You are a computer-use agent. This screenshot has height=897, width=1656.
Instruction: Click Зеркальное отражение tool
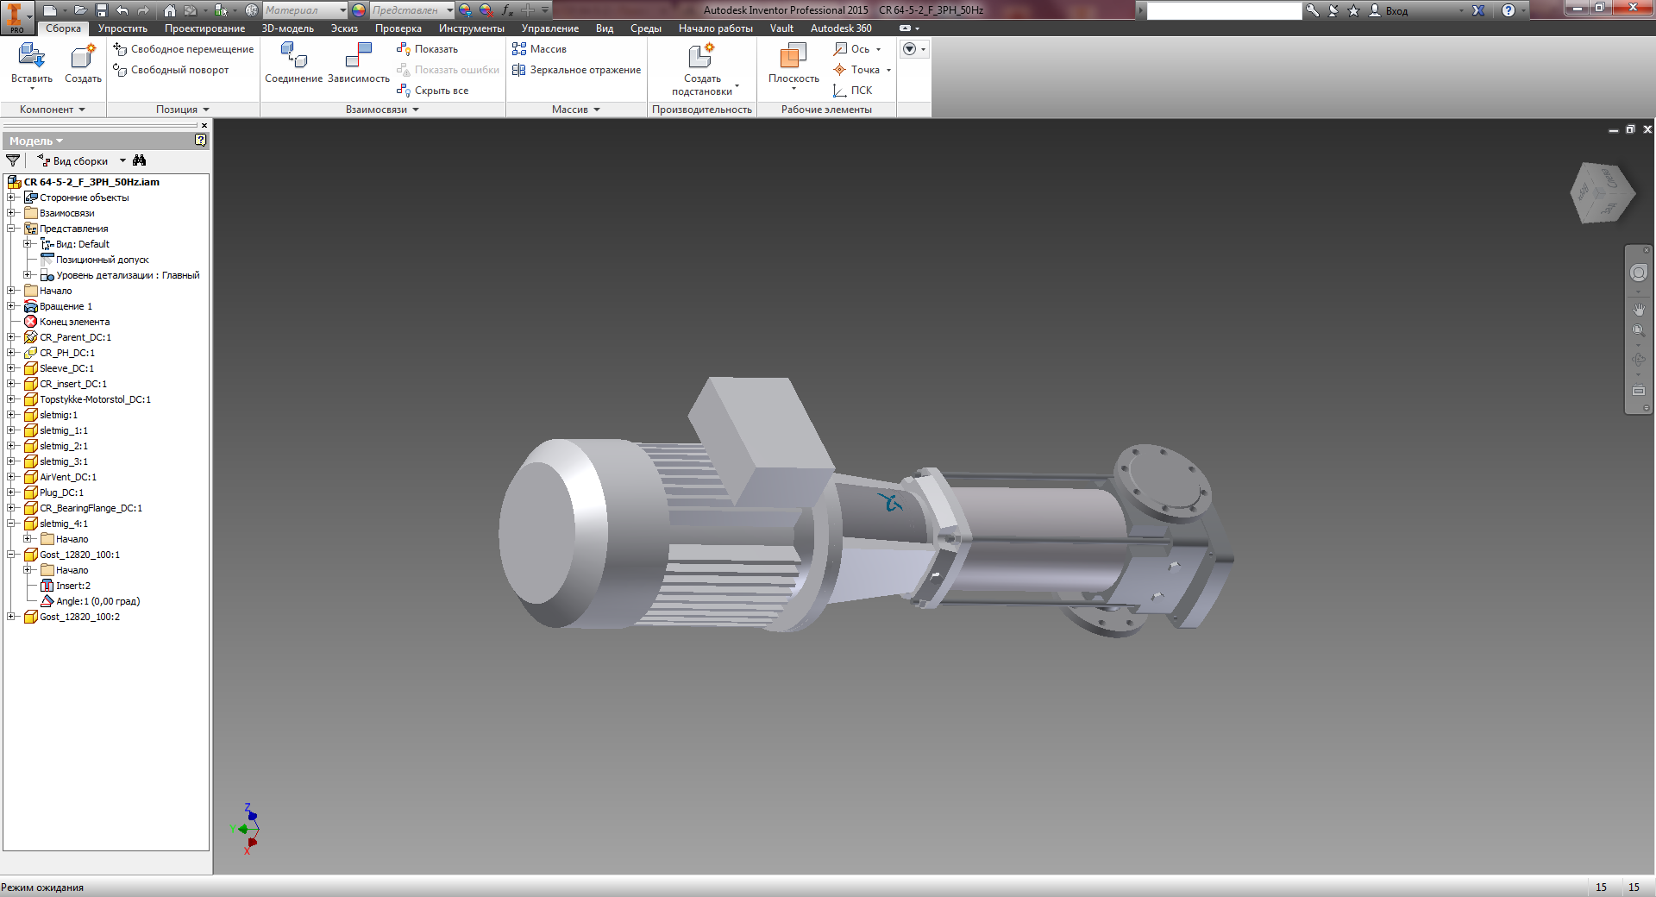(x=576, y=70)
